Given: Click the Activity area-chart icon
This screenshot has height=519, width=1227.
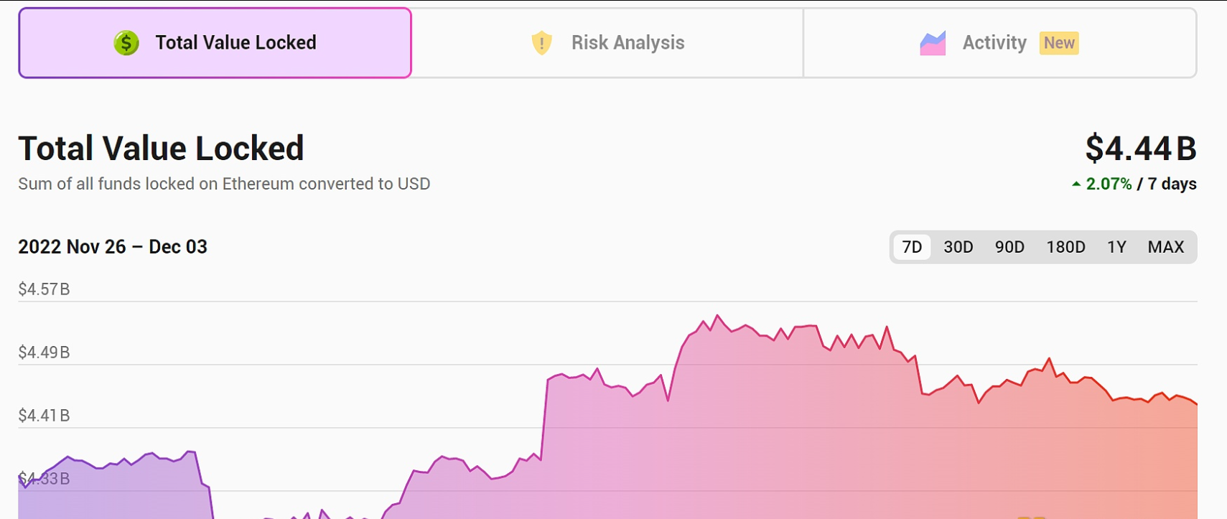Looking at the screenshot, I should coord(933,43).
